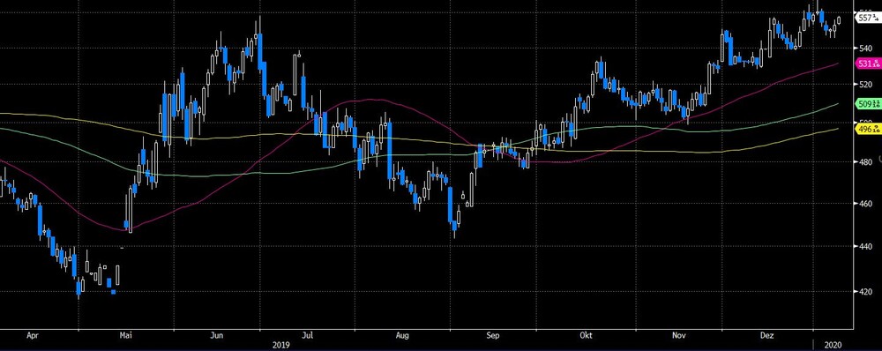
Task: Select the Aug label on time axis
Action: click(x=401, y=336)
